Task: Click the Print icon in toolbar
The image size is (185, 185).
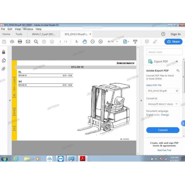Action: coord(20,42)
